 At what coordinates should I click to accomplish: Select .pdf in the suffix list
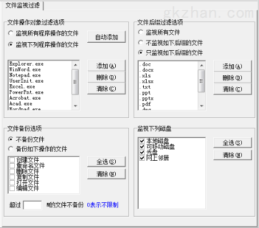(x=145, y=104)
